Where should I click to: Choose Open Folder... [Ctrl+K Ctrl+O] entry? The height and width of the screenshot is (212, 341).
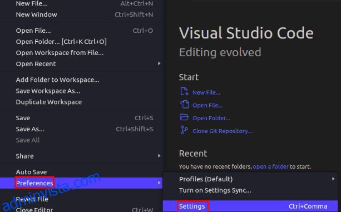82,42
